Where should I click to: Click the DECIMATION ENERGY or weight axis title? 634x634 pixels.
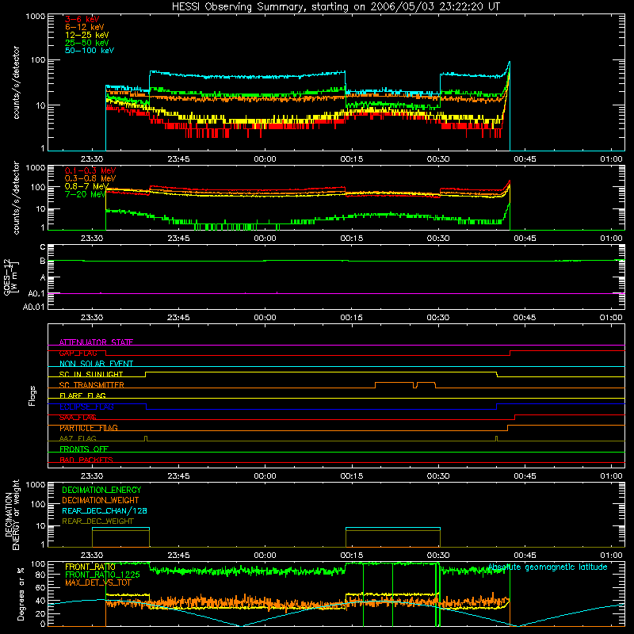point(12,514)
